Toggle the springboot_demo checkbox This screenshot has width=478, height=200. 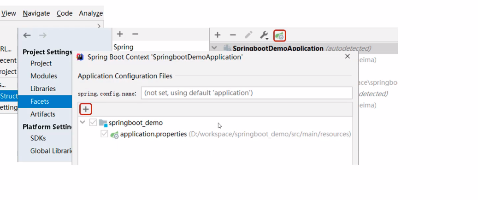pyautogui.click(x=93, y=123)
